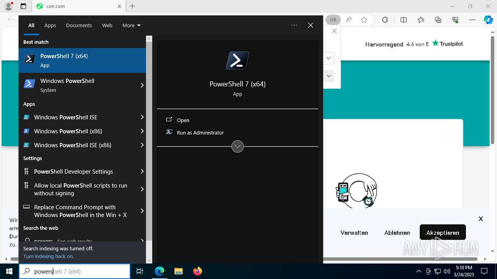Click Open in the PowerShell 7 preview
The width and height of the screenshot is (497, 279).
tap(237, 120)
